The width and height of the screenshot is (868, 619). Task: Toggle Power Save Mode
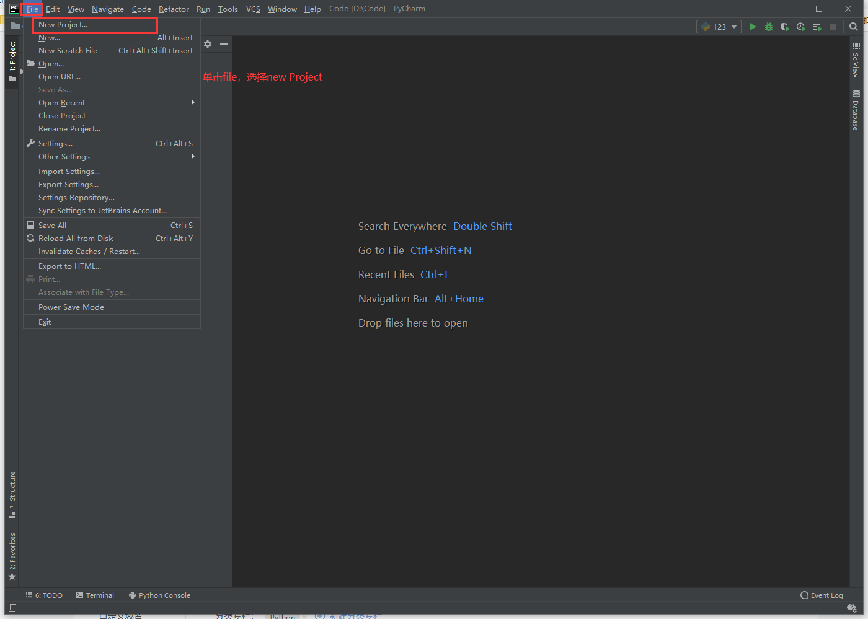pos(112,307)
